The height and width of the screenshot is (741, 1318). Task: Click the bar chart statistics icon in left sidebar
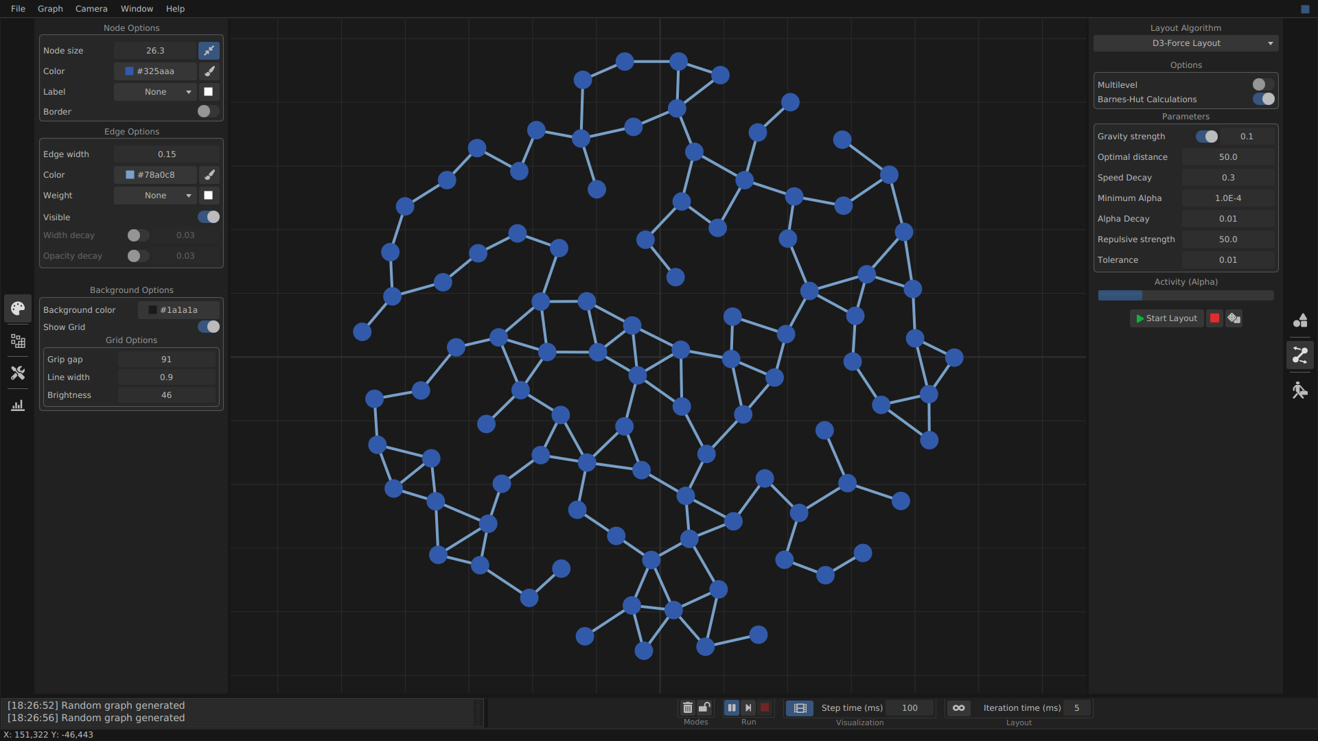pos(18,405)
